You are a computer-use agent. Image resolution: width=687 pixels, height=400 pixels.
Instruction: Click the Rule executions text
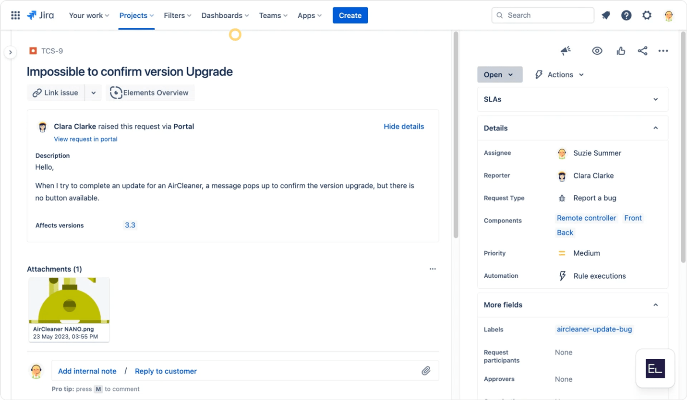(600, 276)
